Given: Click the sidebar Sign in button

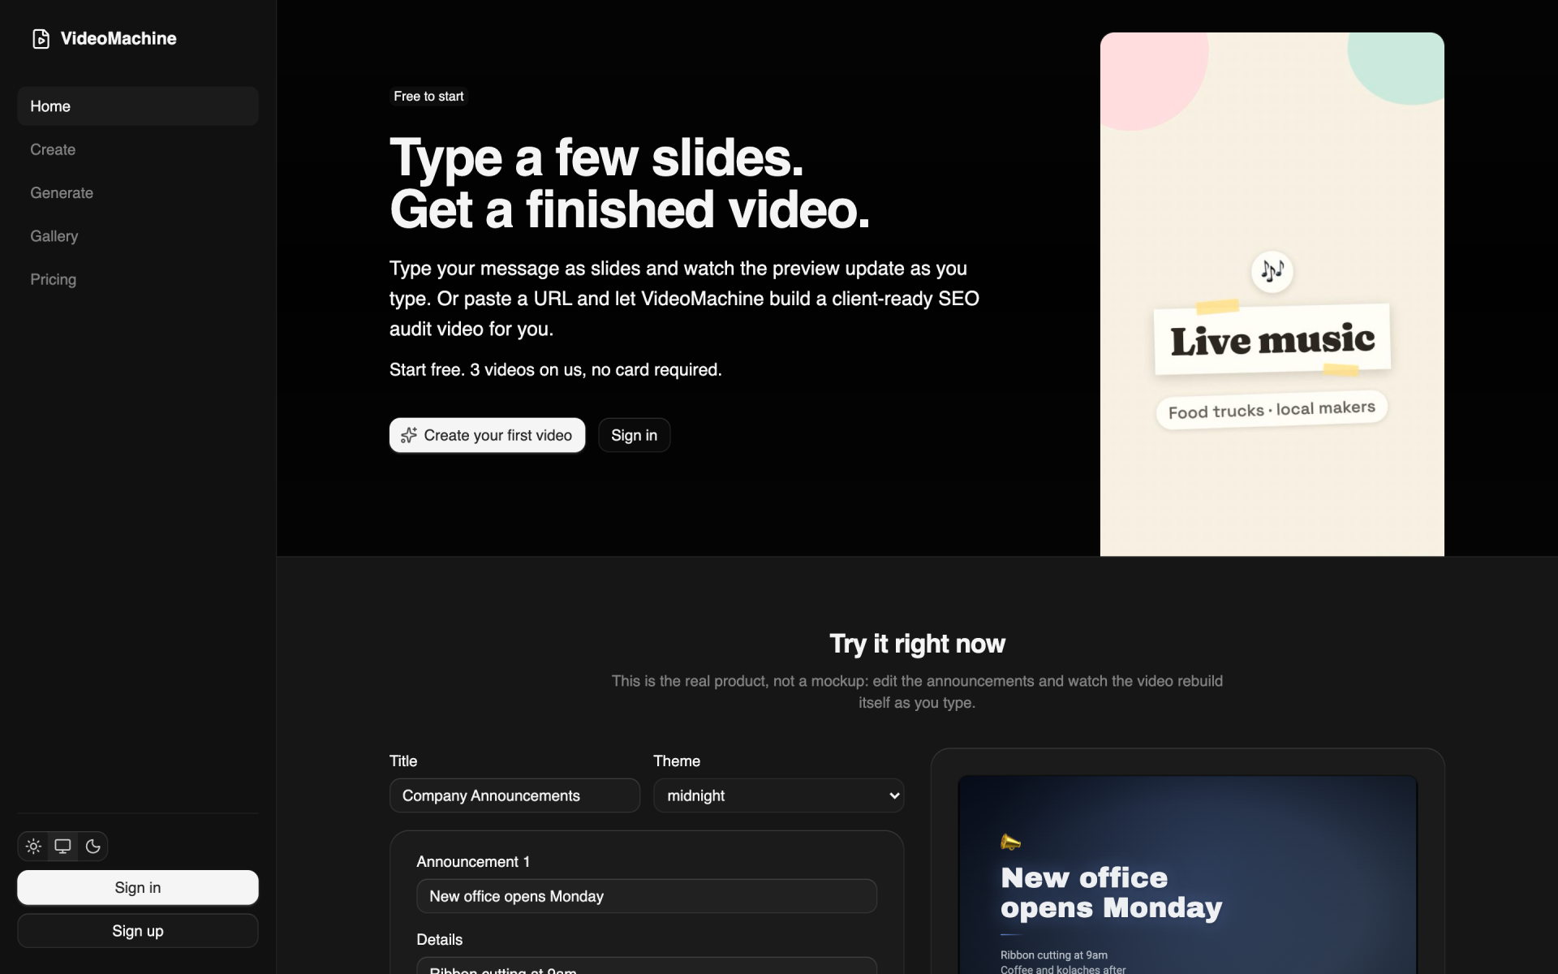Looking at the screenshot, I should (138, 887).
